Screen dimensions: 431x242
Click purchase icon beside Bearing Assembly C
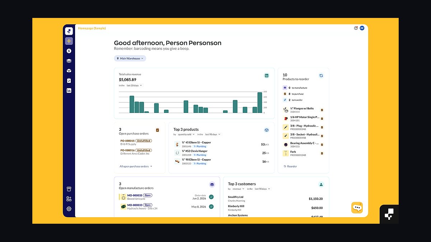(x=322, y=144)
